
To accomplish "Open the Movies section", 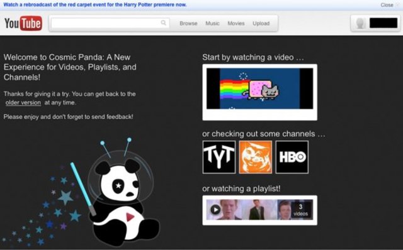I will point(236,23).
